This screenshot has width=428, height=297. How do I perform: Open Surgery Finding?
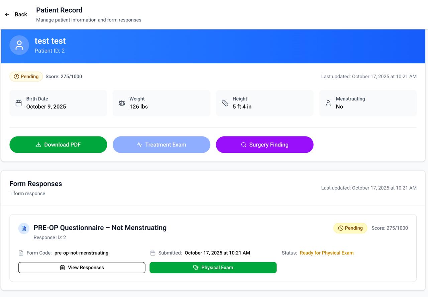264,144
